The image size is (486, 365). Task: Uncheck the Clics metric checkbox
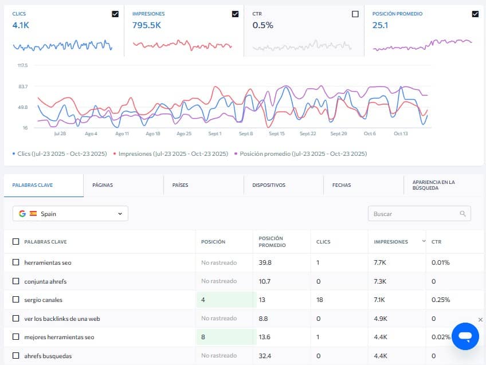115,14
